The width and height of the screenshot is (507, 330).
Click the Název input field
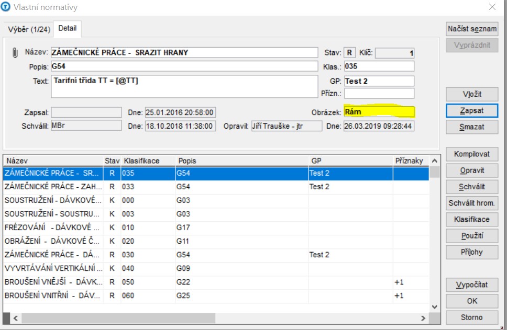pos(184,53)
